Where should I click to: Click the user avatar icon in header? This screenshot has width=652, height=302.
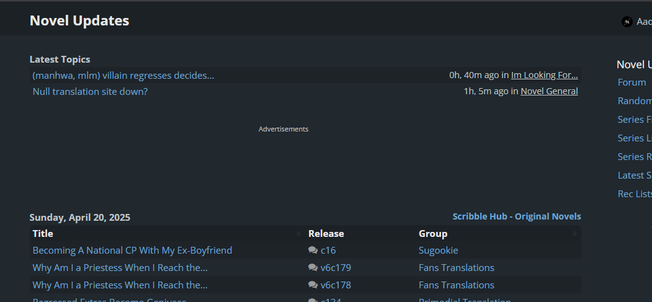(x=627, y=22)
